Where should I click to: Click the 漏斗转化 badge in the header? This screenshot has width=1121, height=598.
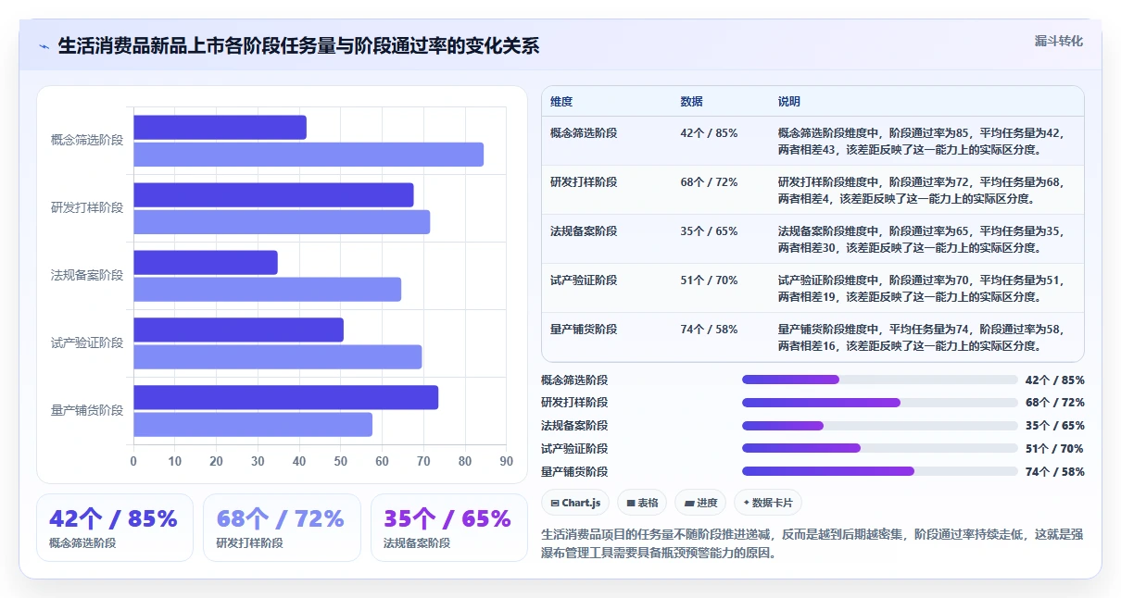click(x=1058, y=42)
